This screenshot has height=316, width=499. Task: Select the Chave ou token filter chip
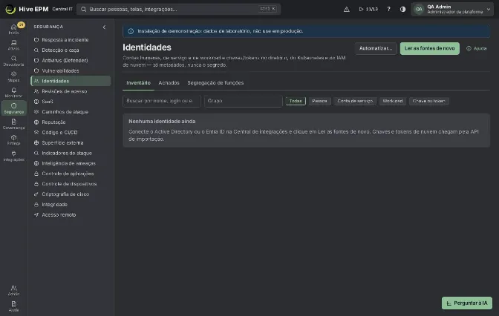(x=429, y=101)
